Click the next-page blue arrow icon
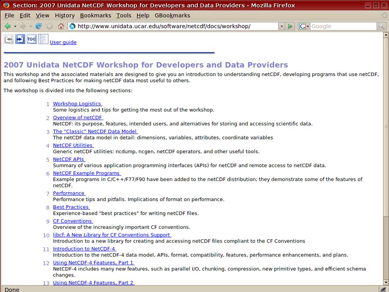The image size is (389, 292). click(x=20, y=39)
